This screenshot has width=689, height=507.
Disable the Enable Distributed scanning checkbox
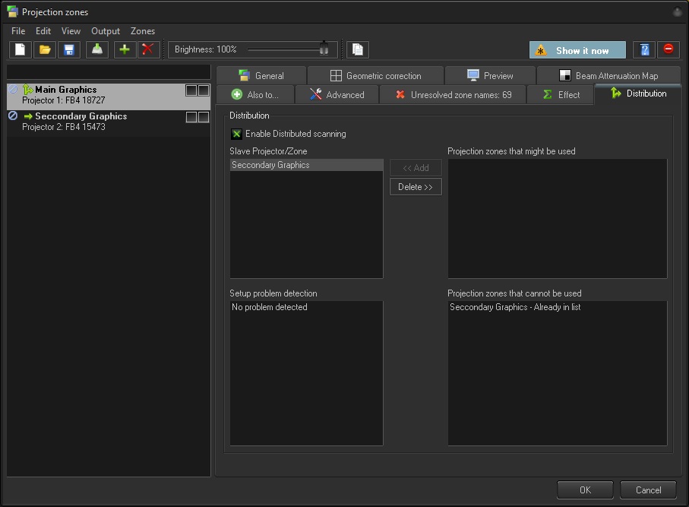[x=237, y=134]
